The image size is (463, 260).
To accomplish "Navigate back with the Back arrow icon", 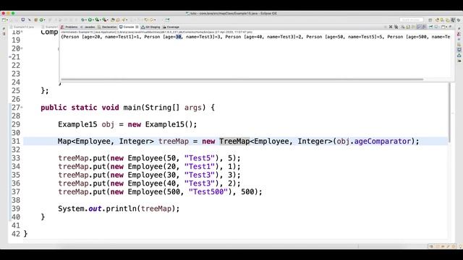I will (x=146, y=19).
